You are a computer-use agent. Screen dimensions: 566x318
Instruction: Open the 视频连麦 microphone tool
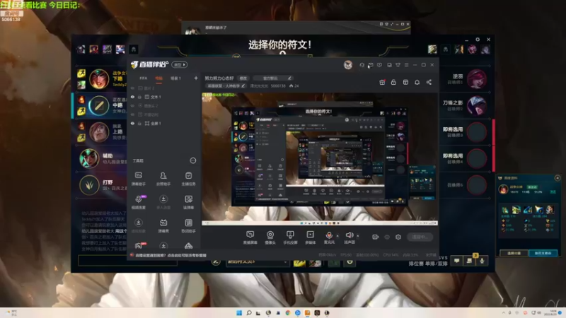pyautogui.click(x=138, y=202)
